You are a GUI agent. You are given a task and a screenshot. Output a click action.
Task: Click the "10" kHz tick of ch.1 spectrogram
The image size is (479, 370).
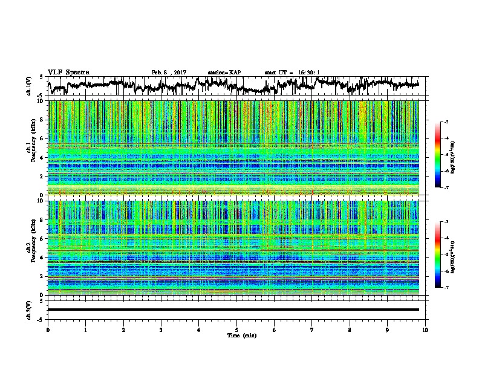pos(41,101)
